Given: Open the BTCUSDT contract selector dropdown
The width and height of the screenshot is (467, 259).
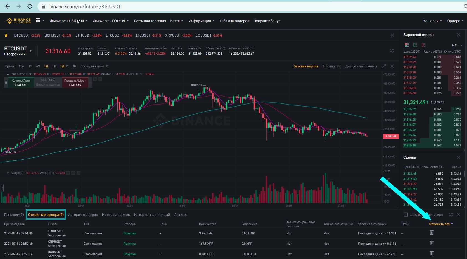Looking at the screenshot, I should click(x=30, y=51).
